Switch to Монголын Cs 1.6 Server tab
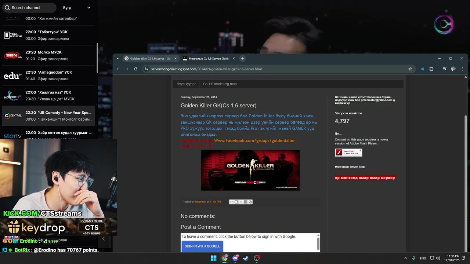The image size is (470, 264). [209, 59]
